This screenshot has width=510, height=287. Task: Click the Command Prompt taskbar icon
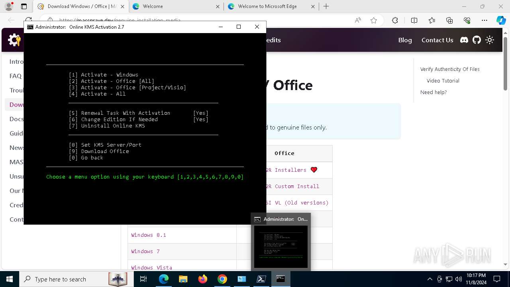point(281,279)
